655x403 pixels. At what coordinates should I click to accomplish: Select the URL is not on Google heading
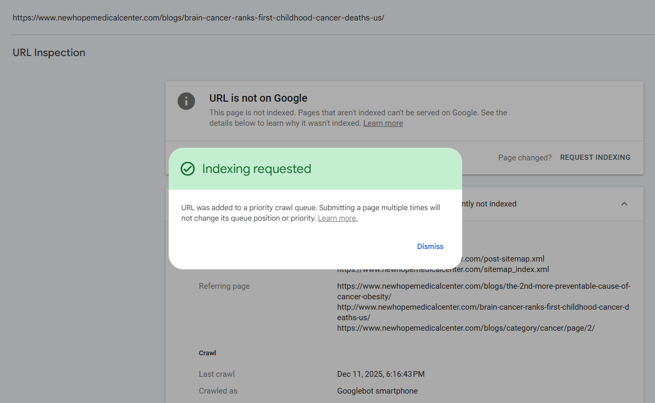[258, 98]
